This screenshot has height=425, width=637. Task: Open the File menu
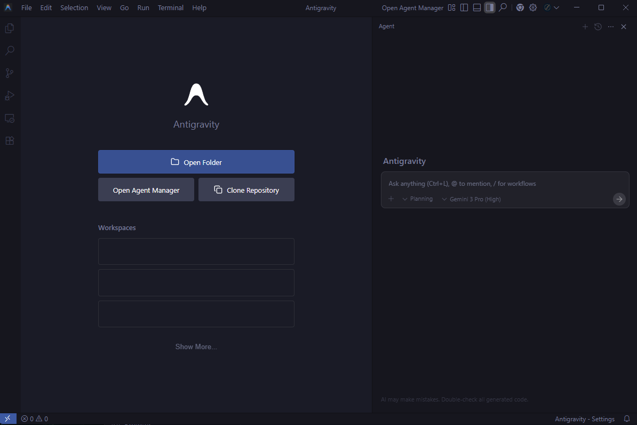tap(26, 7)
